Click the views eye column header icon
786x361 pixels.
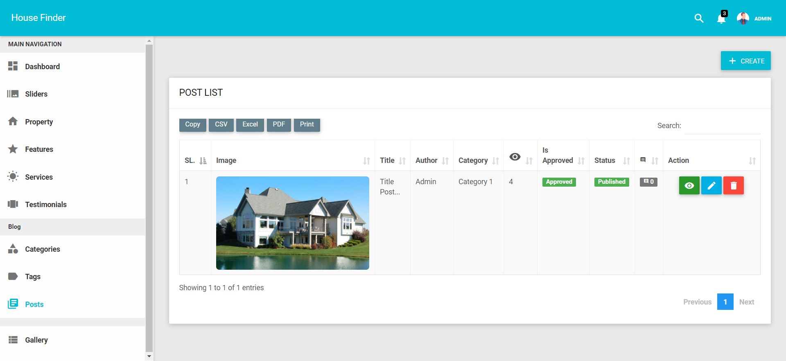pos(515,157)
